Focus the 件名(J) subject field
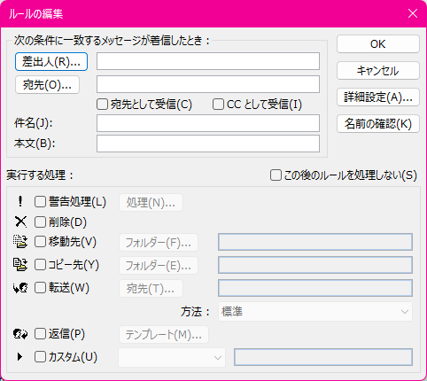The height and width of the screenshot is (381, 427). (x=208, y=123)
